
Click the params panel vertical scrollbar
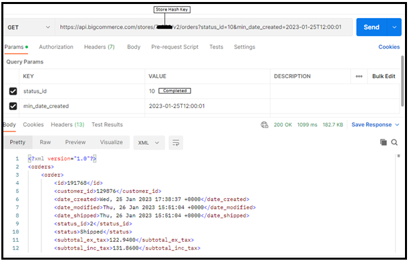coord(402,81)
